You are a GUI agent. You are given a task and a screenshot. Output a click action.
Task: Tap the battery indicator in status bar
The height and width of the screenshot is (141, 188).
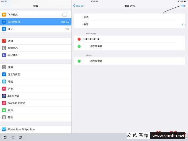point(185,1)
